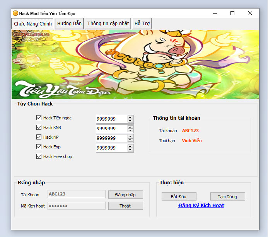
Task: Decrease the Hack KNB value with down arrow
Action: click(x=130, y=131)
